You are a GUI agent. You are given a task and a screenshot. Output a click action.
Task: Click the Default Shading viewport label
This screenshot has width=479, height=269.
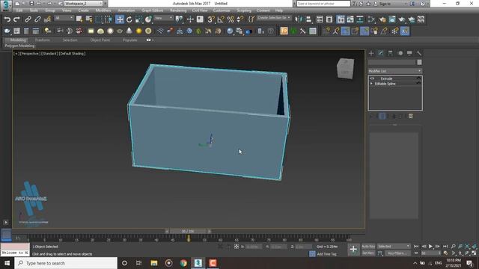(72, 53)
